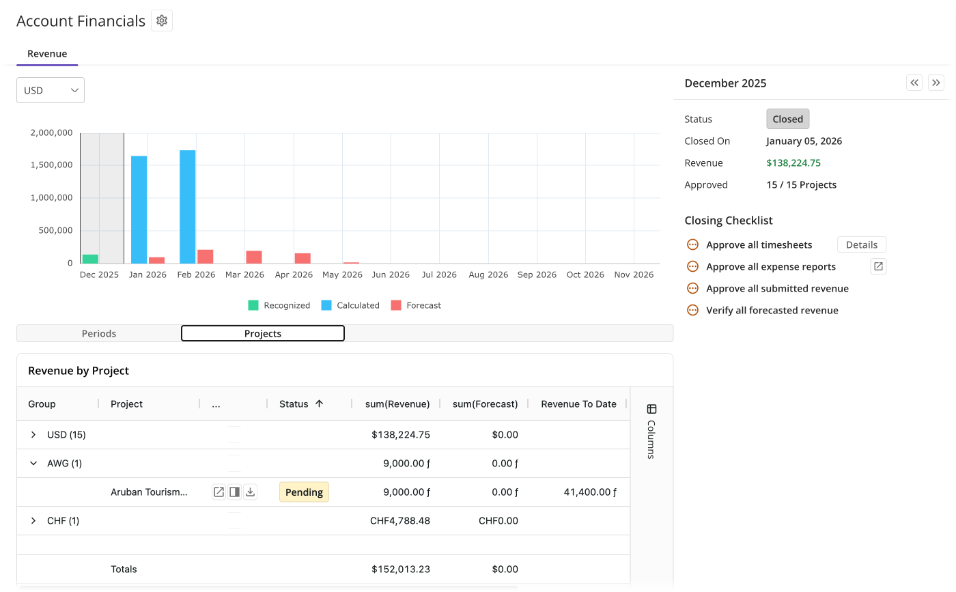The height and width of the screenshot is (592, 956).
Task: Open Approve all expense reports link icon
Action: pos(878,266)
